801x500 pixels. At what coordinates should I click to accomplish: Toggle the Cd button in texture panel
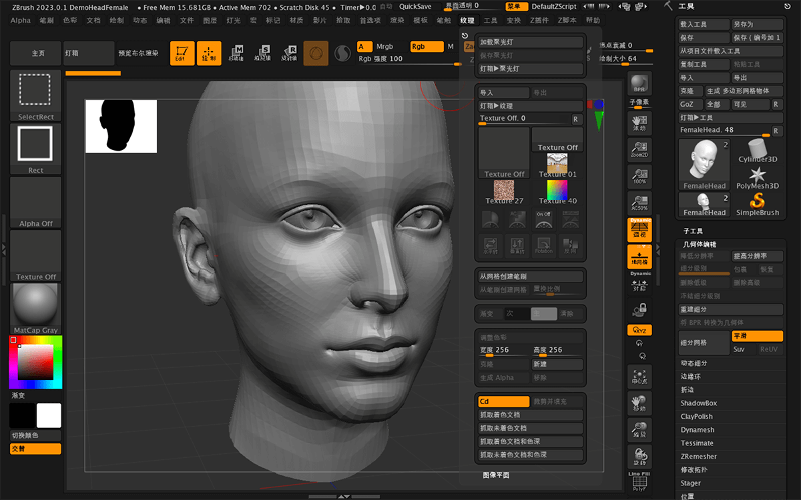[504, 401]
